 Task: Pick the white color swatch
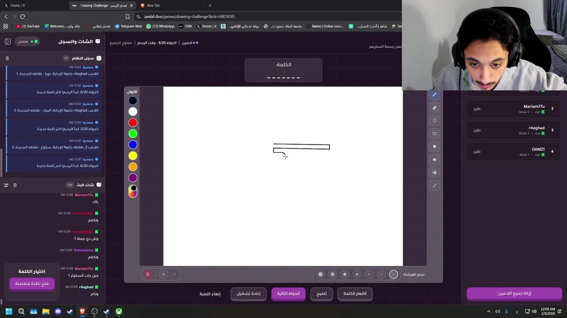point(133,112)
